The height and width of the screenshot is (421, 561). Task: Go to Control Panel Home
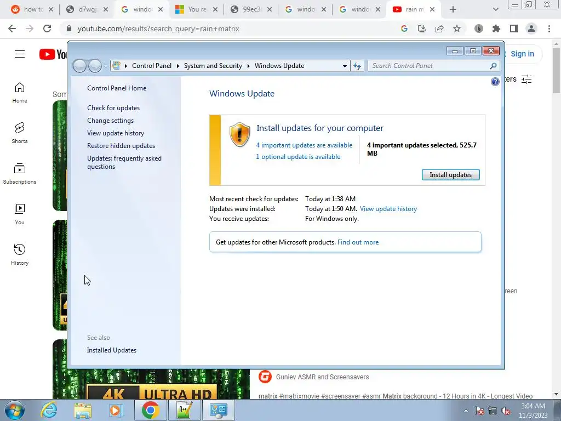117,88
